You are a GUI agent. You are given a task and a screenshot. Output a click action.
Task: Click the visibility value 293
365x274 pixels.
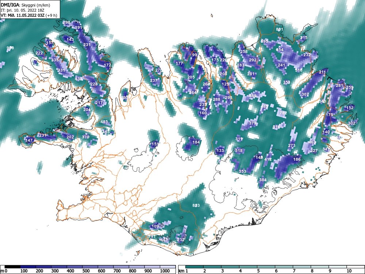pyautogui.click(x=124, y=98)
